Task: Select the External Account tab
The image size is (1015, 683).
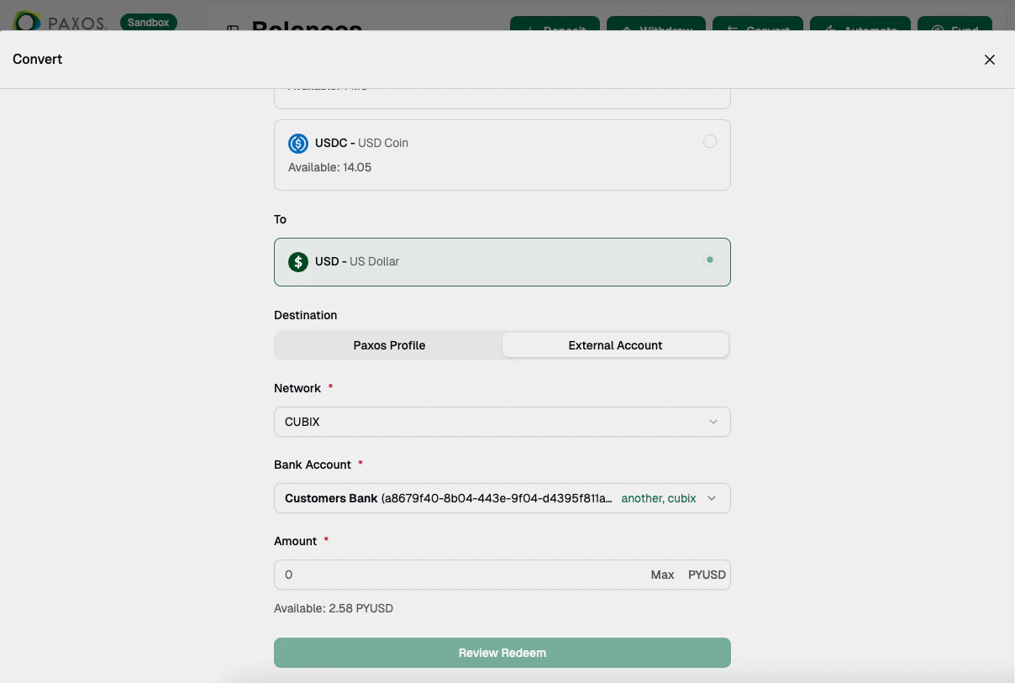Action: pyautogui.click(x=615, y=344)
